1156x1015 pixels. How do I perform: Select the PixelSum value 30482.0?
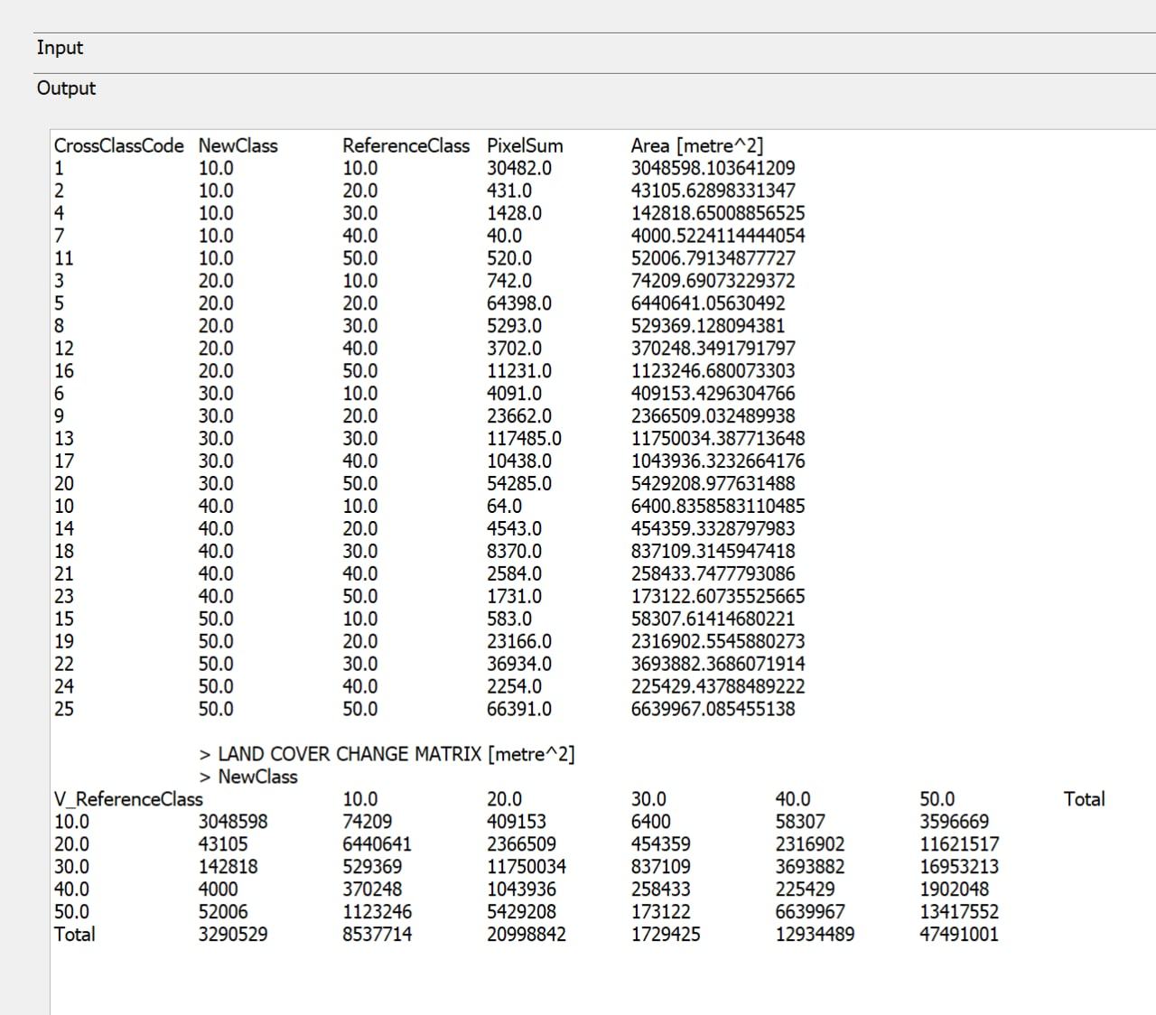[x=518, y=168]
